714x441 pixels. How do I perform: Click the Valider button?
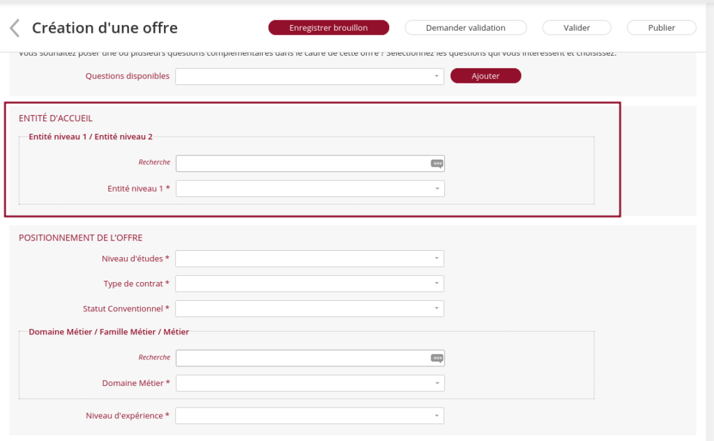pos(577,28)
